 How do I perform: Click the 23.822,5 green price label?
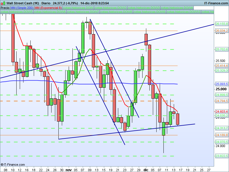tap(222, 156)
